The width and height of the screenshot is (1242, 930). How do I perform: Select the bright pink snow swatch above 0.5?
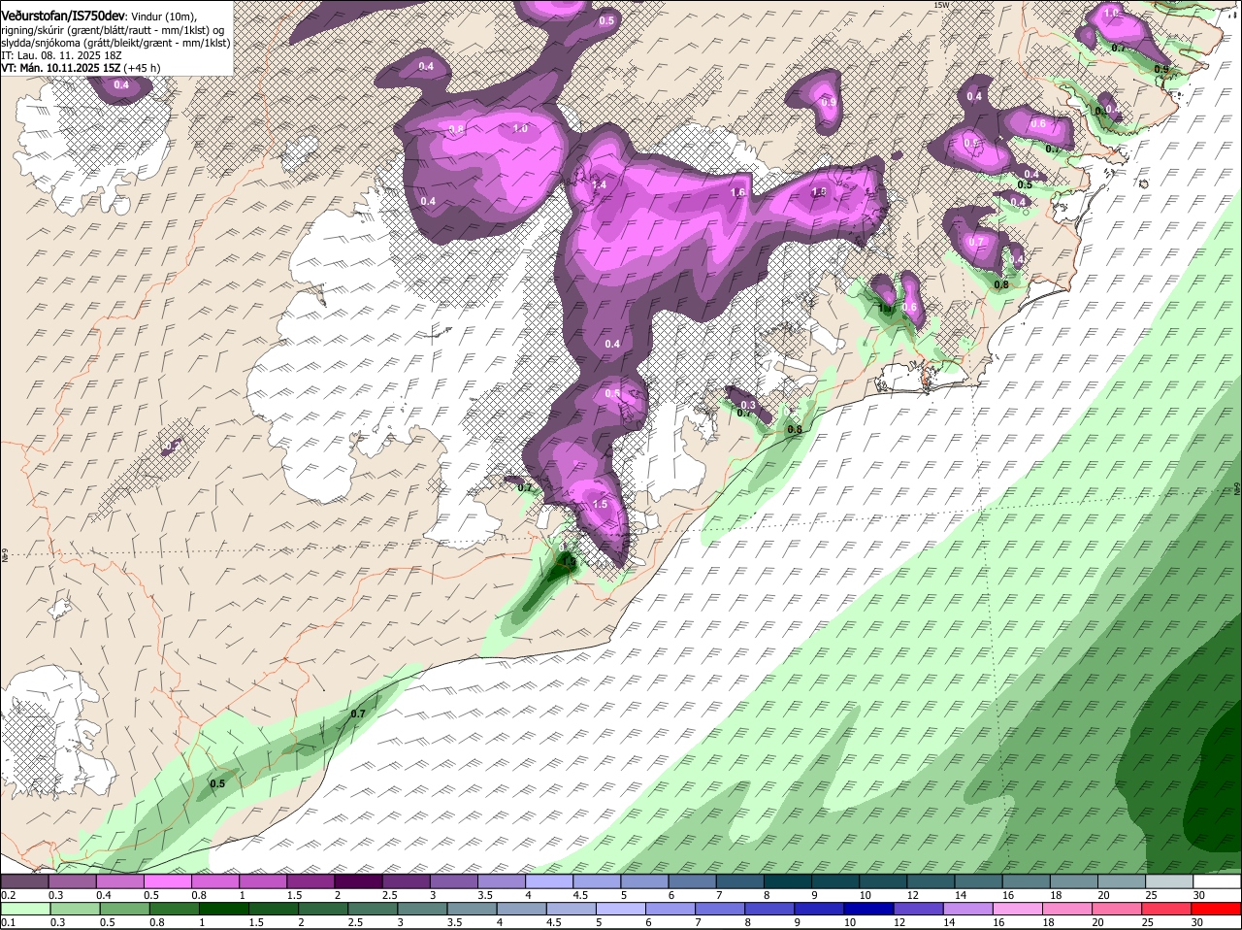point(167,881)
